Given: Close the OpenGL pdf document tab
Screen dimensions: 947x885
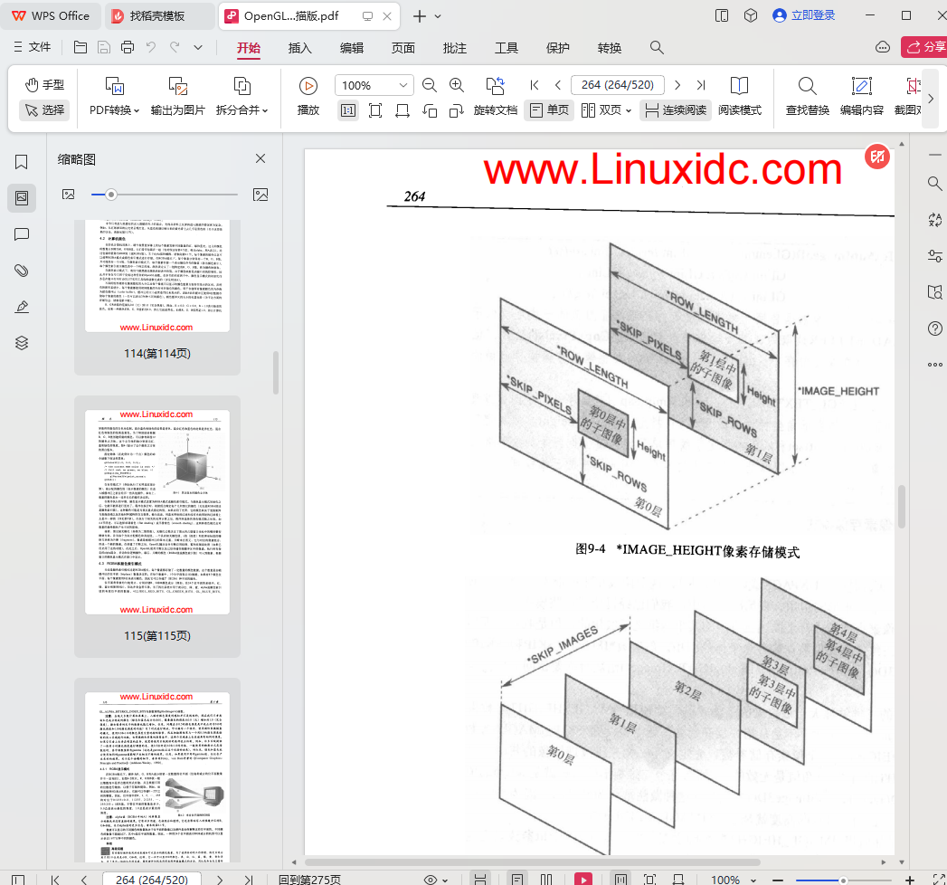Looking at the screenshot, I should pyautogui.click(x=387, y=16).
